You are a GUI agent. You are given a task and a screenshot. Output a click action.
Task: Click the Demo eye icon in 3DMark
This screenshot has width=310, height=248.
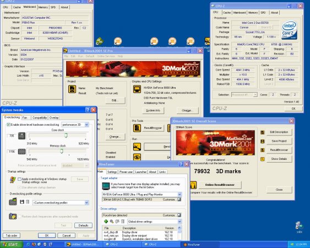point(137,157)
